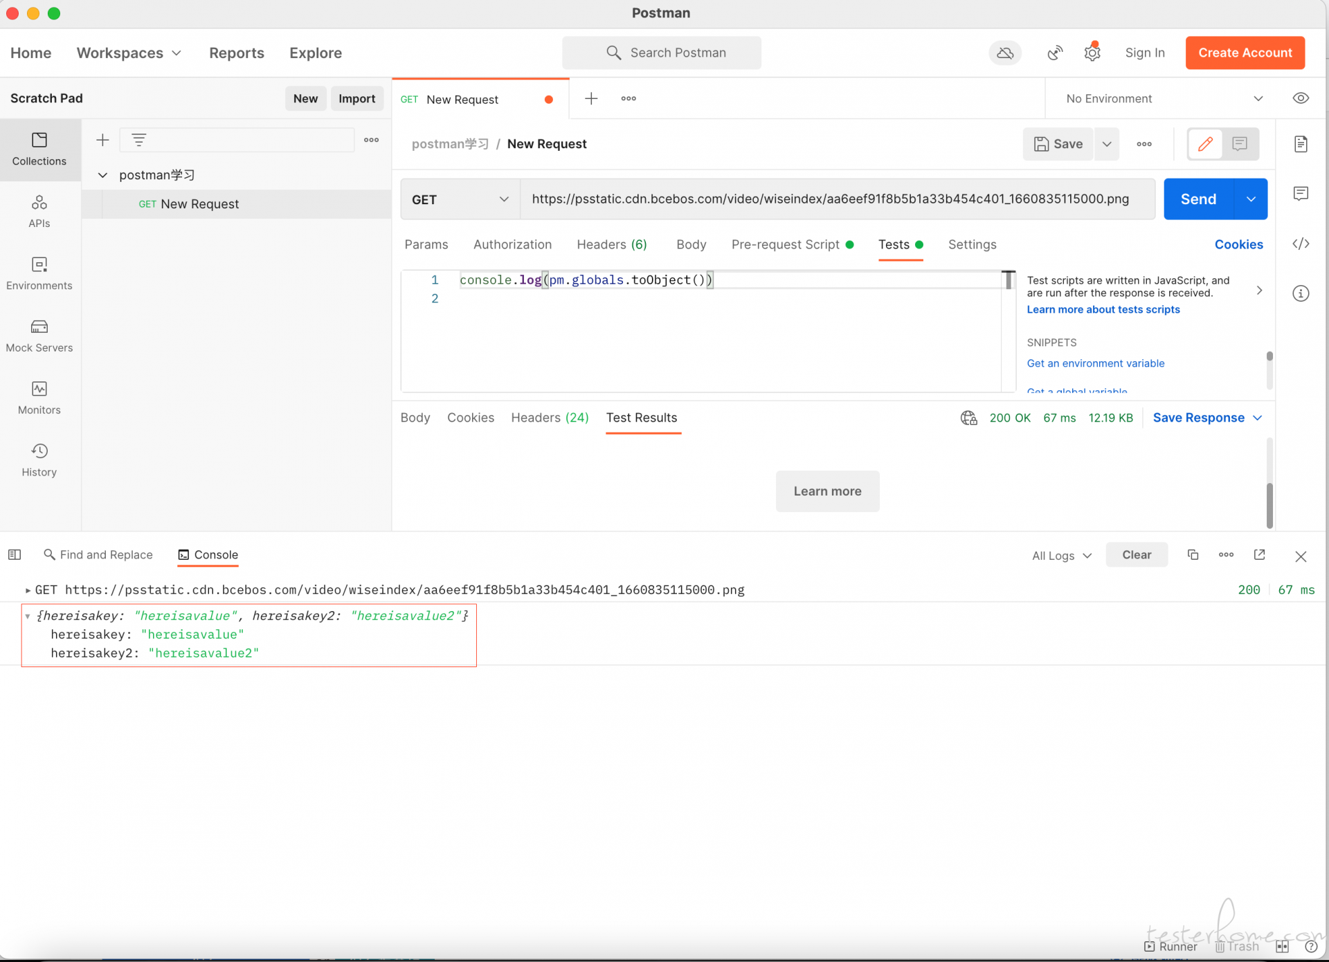Open the settings gear icon
The height and width of the screenshot is (962, 1329).
(1092, 53)
